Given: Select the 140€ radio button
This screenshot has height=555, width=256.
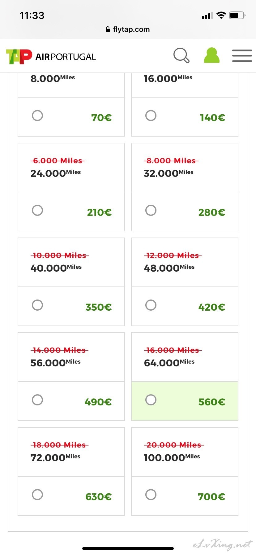Looking at the screenshot, I should pyautogui.click(x=151, y=116).
